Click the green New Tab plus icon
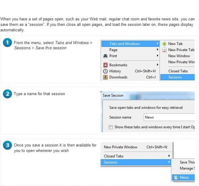199x186 pixels. tap(164, 44)
